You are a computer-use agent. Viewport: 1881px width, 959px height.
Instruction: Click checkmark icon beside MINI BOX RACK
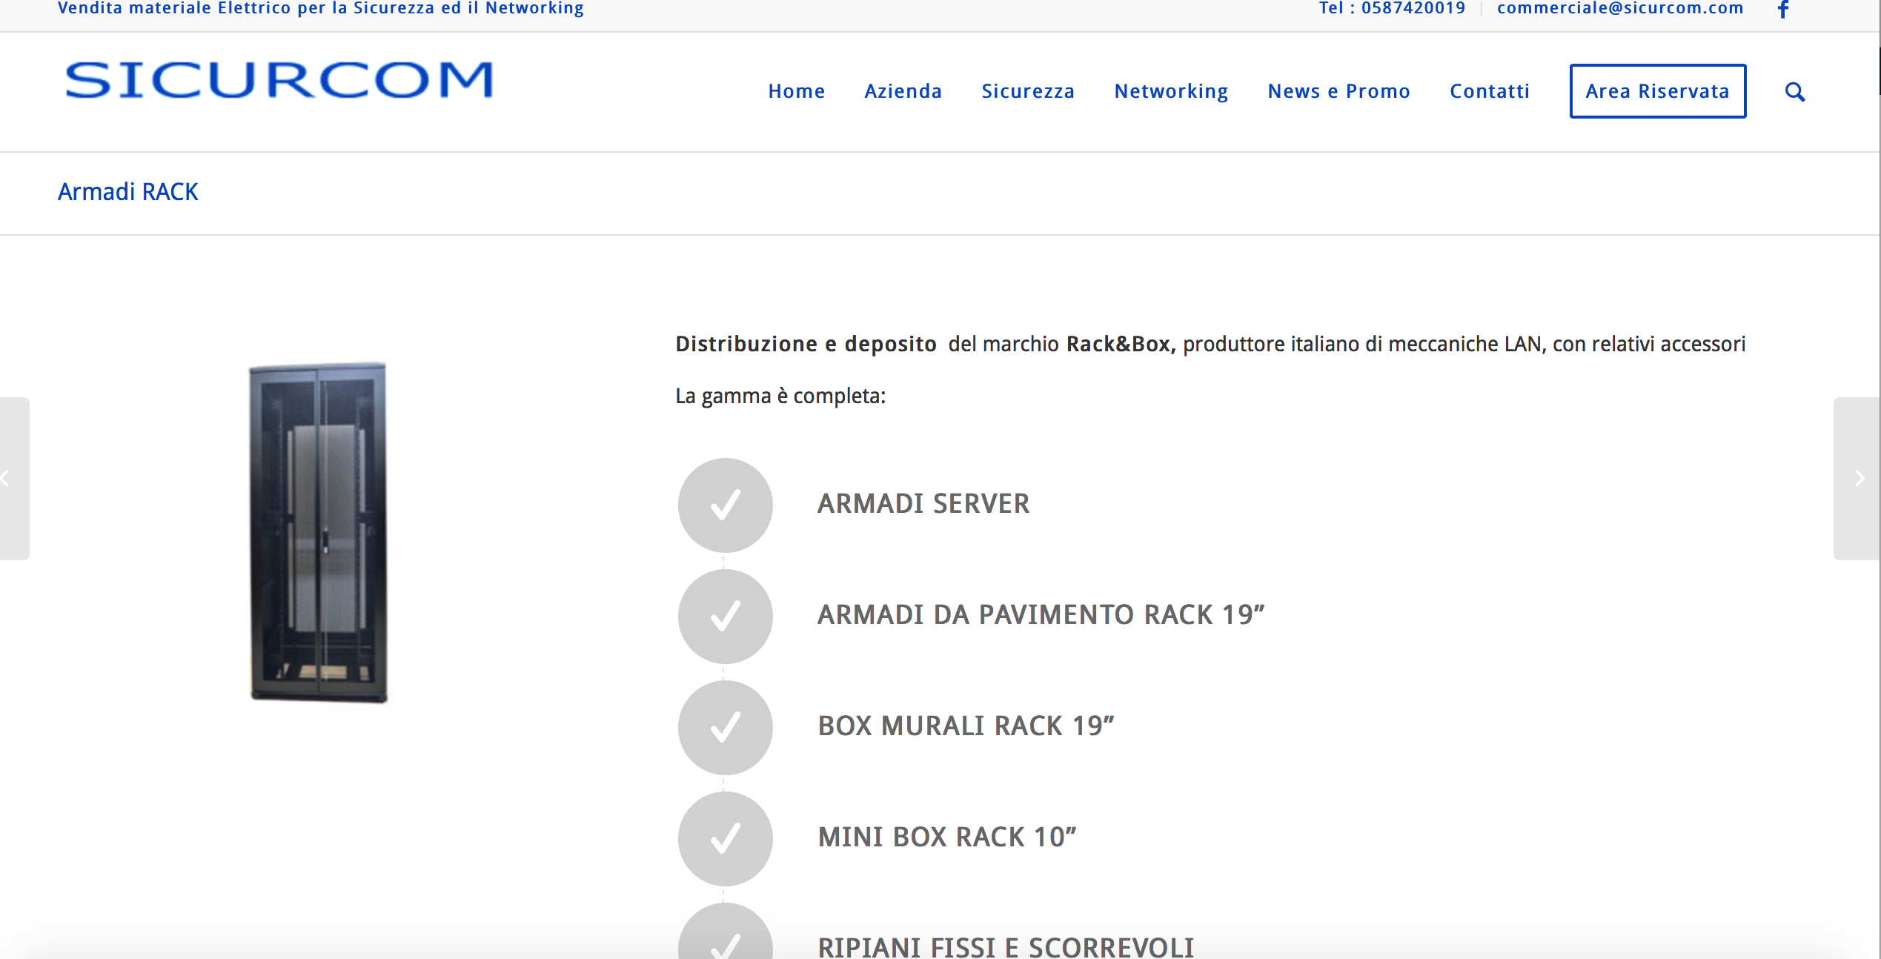pyautogui.click(x=725, y=838)
